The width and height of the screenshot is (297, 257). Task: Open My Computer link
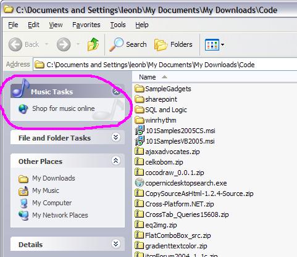52,203
